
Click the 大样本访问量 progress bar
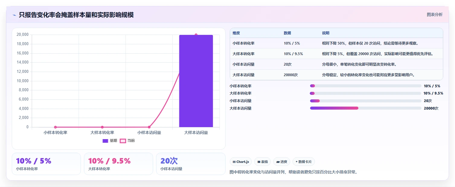tap(366, 108)
